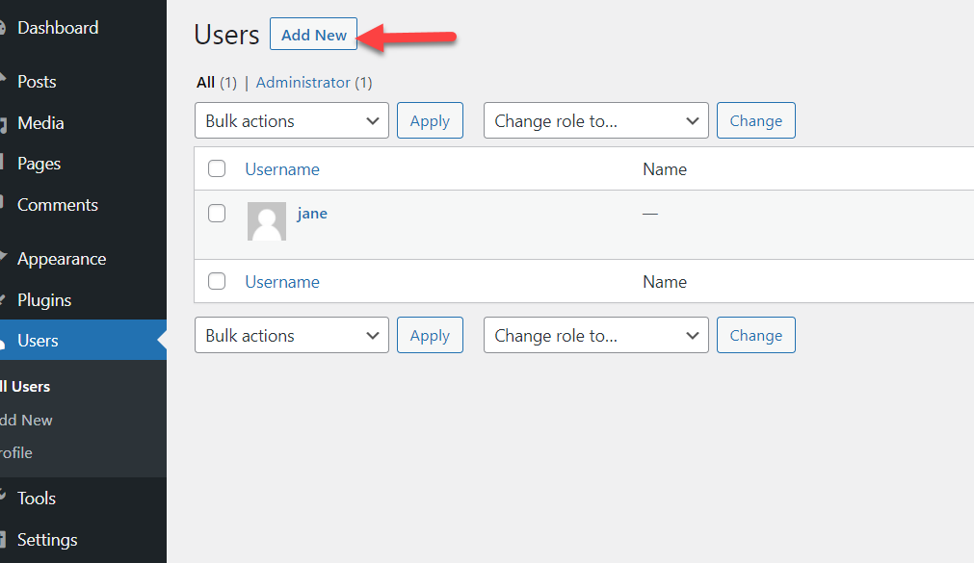974x563 pixels.
Task: Click the Add New button beside Users heading
Action: (313, 34)
